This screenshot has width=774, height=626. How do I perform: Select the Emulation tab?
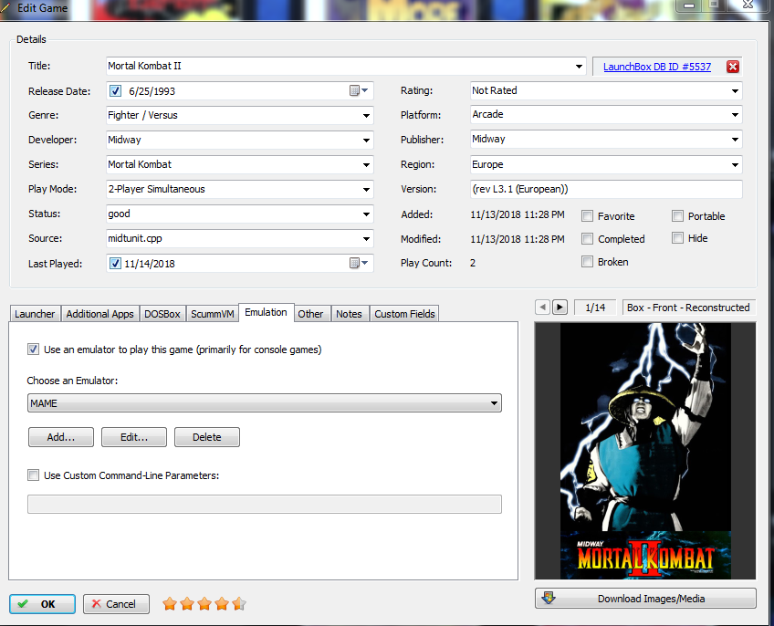(267, 312)
